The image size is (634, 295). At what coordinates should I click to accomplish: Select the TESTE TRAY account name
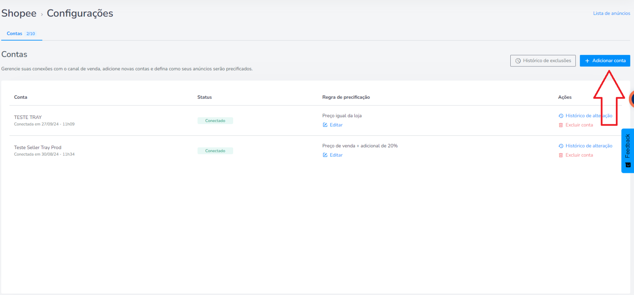28,117
